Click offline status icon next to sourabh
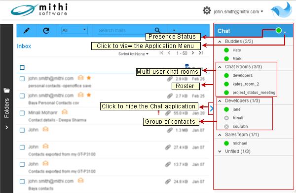Screen dimensions: 296x193 (x=226, y=127)
